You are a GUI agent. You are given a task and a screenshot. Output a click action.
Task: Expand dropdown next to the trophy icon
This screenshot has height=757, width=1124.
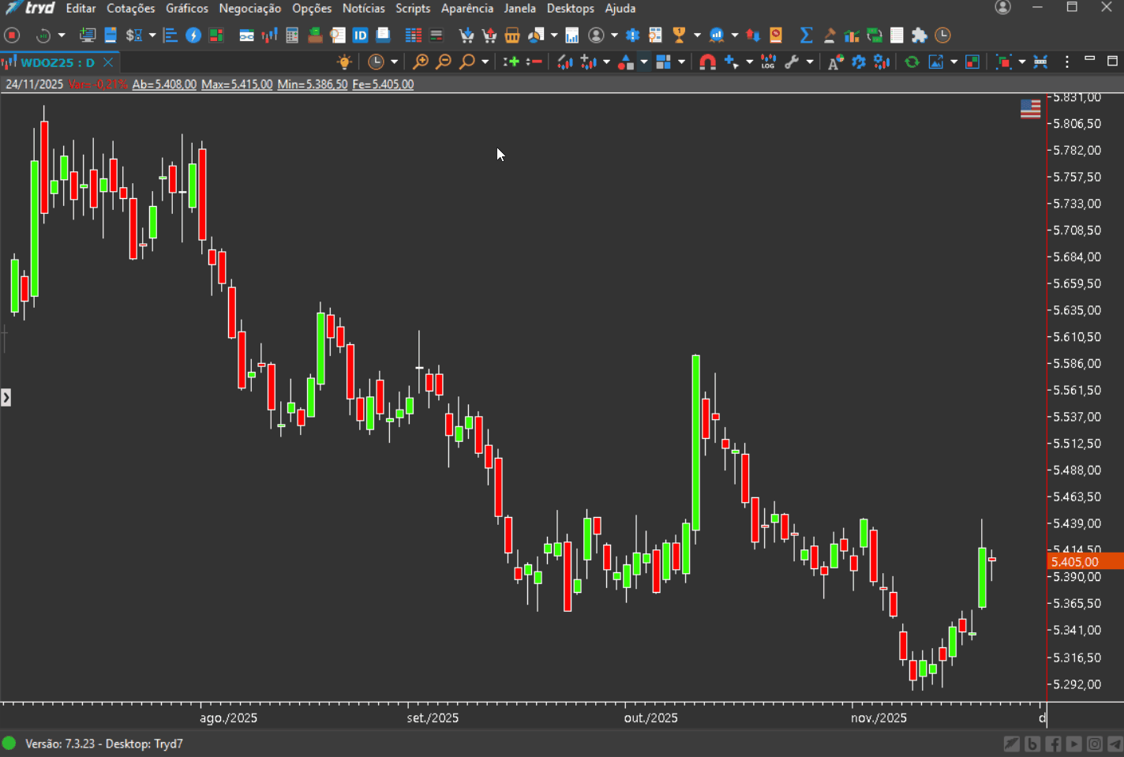coord(697,36)
